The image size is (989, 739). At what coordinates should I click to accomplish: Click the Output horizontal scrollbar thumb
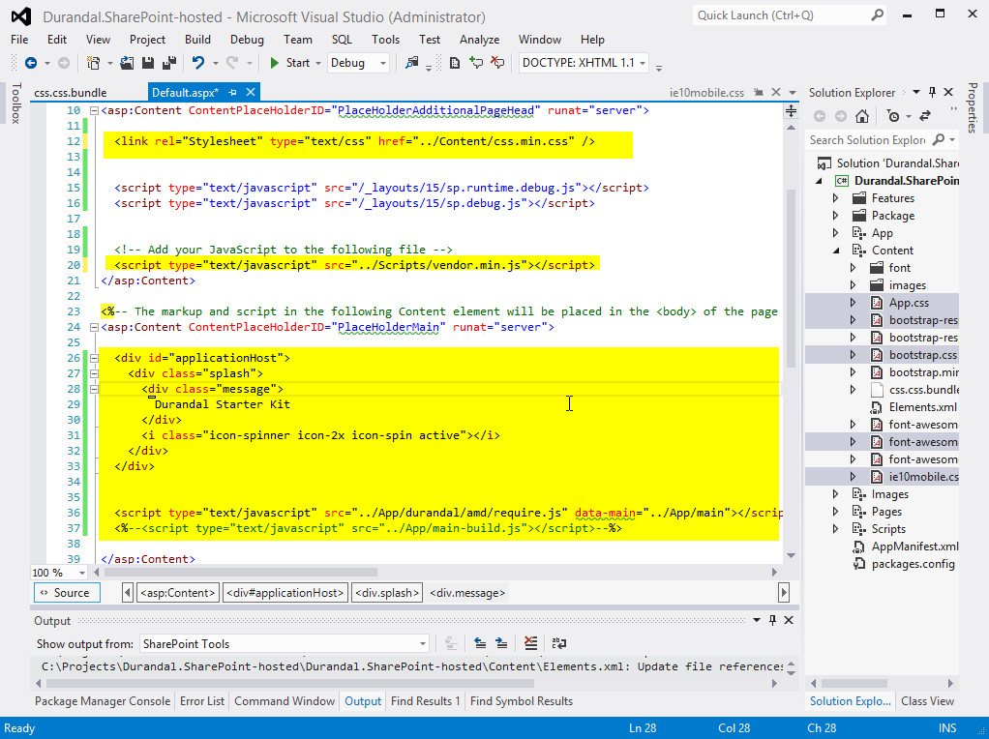tap(290, 684)
